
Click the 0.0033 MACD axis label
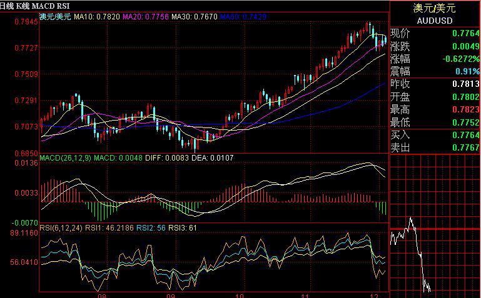[26, 193]
